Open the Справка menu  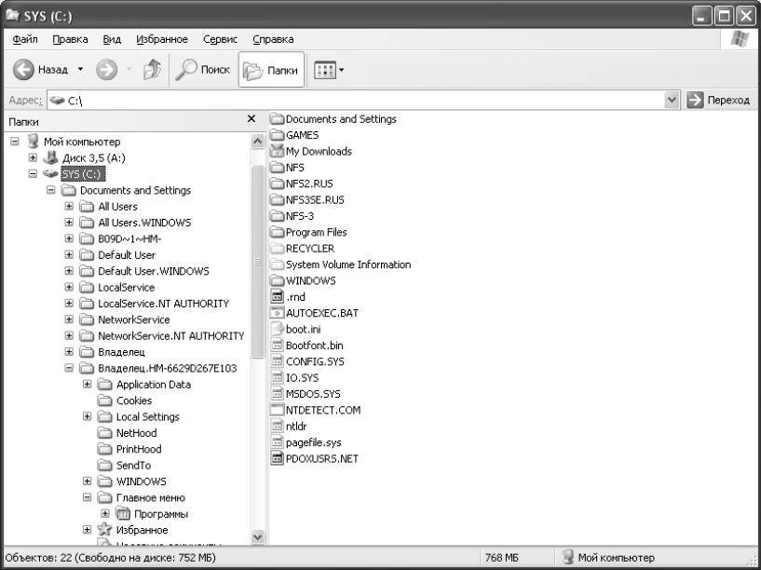(x=273, y=39)
